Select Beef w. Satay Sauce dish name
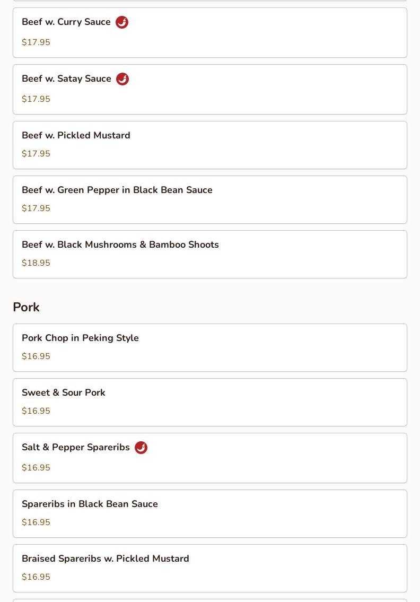 (66, 79)
